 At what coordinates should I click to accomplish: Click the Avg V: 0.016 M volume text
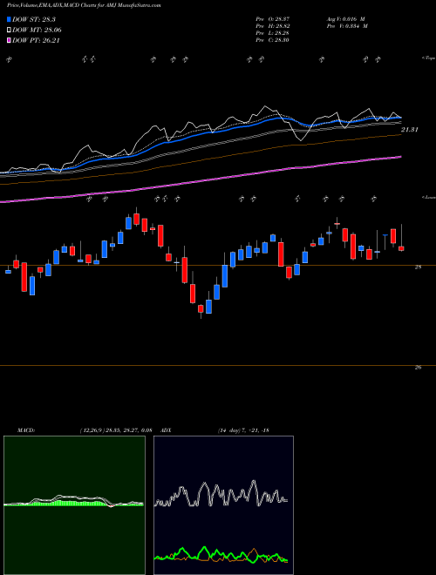coord(345,18)
